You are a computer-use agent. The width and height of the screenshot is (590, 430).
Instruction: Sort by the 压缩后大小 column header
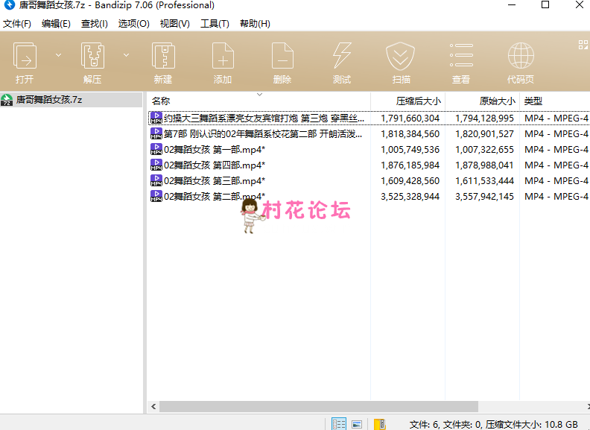pyautogui.click(x=418, y=101)
